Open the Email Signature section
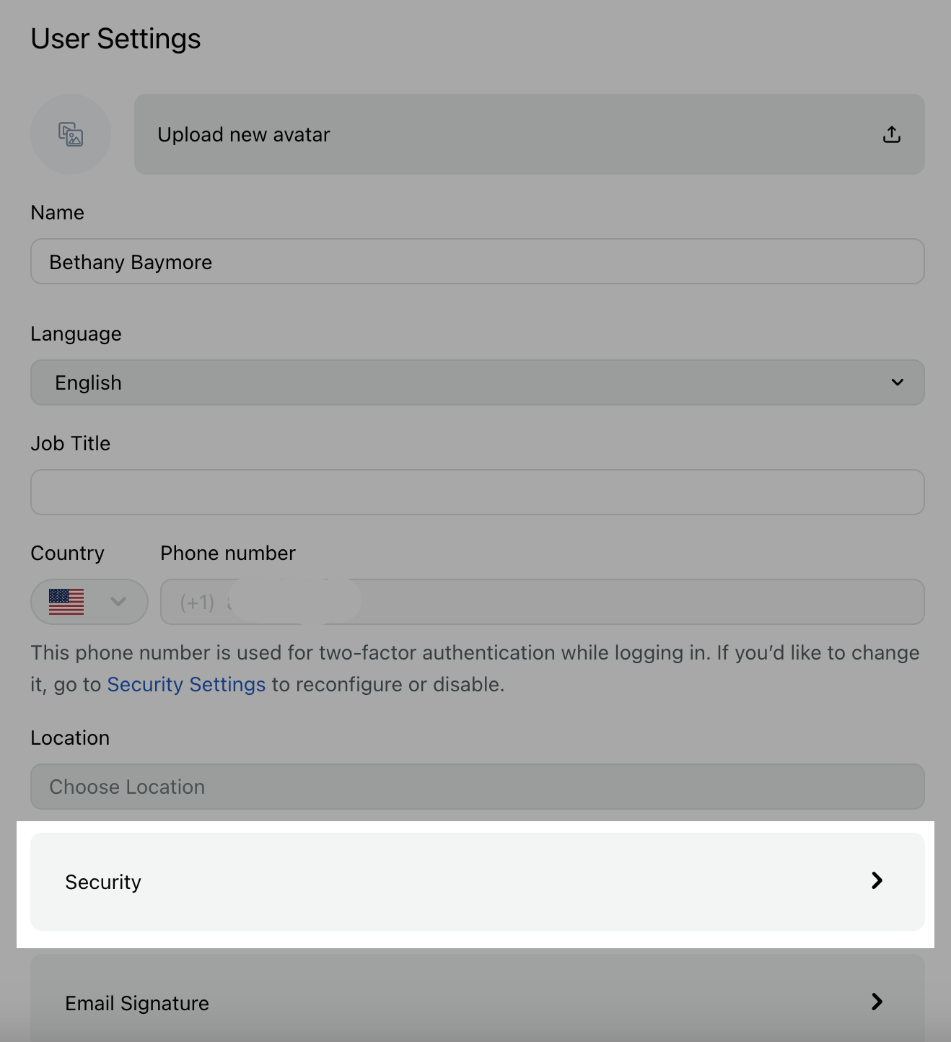This screenshot has height=1042, width=951. (x=478, y=999)
